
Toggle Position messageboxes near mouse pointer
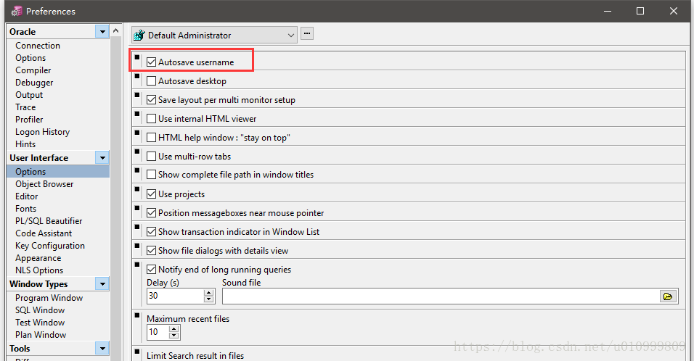(x=152, y=212)
